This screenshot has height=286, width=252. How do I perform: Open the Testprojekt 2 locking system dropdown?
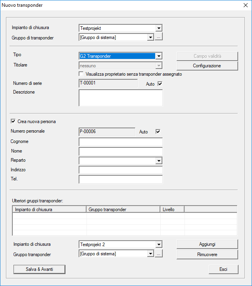(159, 244)
